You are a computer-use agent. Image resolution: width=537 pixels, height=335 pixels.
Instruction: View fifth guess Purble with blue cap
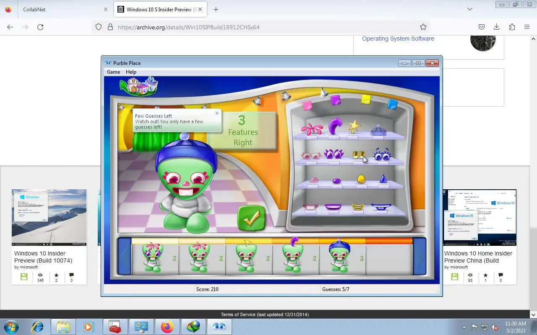pos(339,256)
